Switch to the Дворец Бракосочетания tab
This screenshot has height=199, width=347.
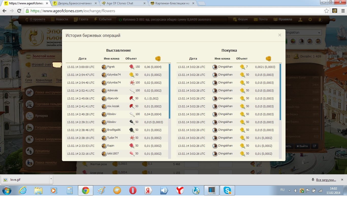[x=74, y=3]
